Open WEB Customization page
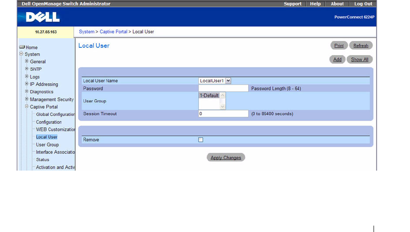The image size is (410, 232). (x=56, y=130)
